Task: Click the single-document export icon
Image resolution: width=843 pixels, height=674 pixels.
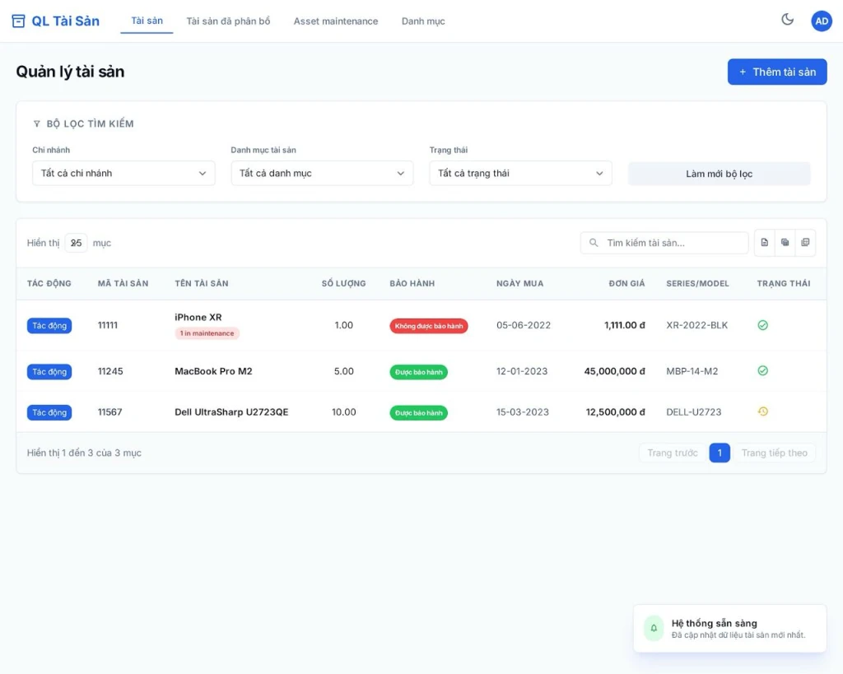Action: [x=764, y=243]
